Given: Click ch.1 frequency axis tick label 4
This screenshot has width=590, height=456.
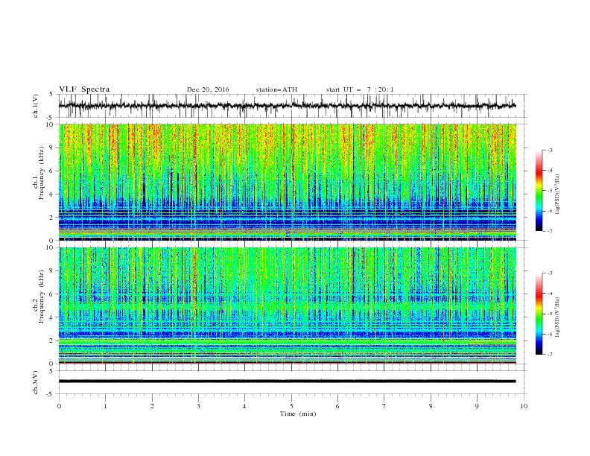Looking at the screenshot, I should coord(52,194).
